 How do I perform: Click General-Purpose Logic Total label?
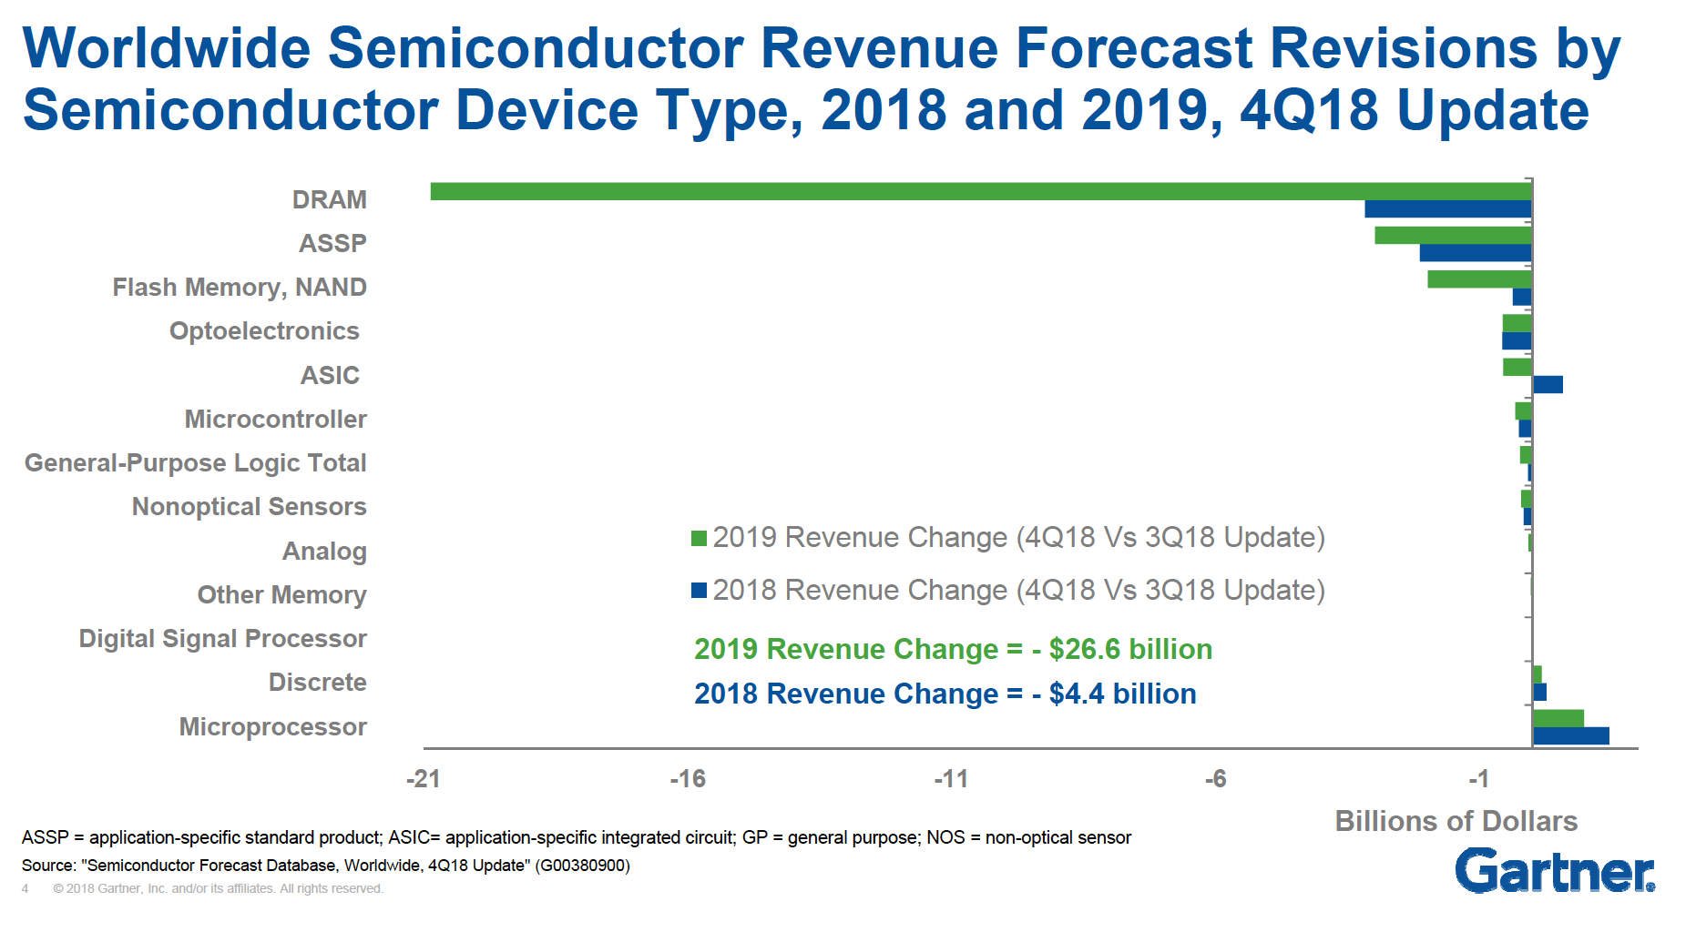tap(195, 463)
